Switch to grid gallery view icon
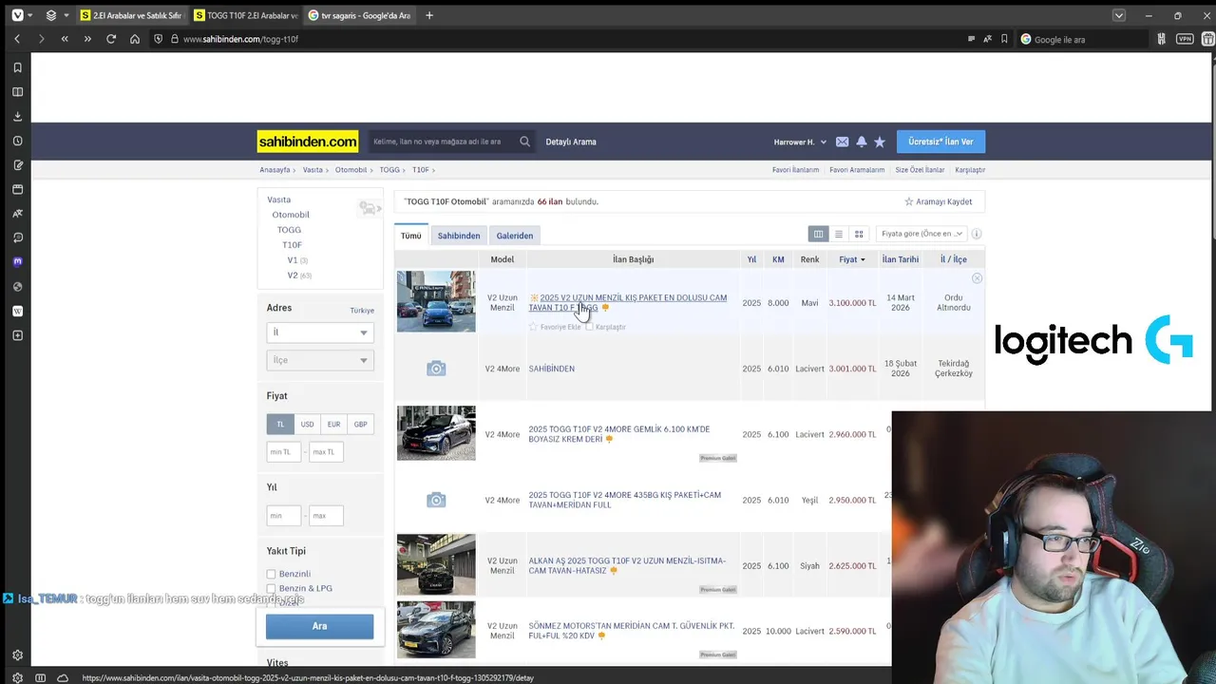This screenshot has width=1216, height=684. click(859, 234)
